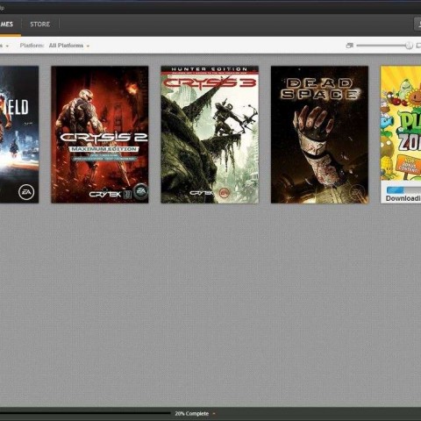Select the Crysis 2 Maximum Edition cover
This screenshot has height=421, width=421.
(x=100, y=134)
